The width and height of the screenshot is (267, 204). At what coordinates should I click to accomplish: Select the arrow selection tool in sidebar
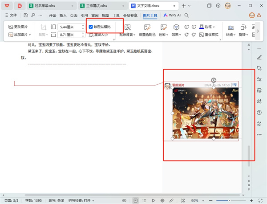(x=259, y=68)
